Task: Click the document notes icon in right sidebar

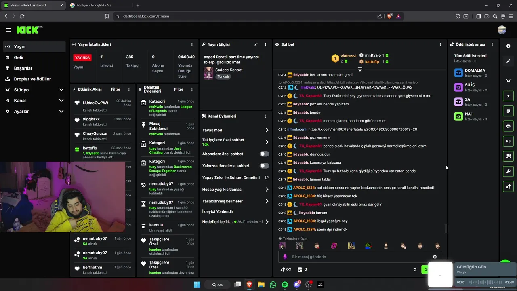Action: coord(508,111)
